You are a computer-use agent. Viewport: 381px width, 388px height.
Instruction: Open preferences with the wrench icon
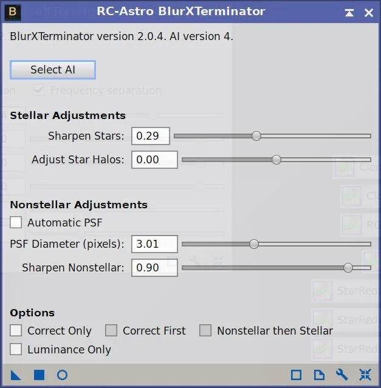[342, 375]
